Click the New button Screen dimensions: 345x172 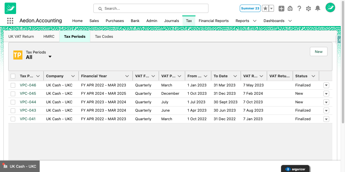(x=319, y=52)
